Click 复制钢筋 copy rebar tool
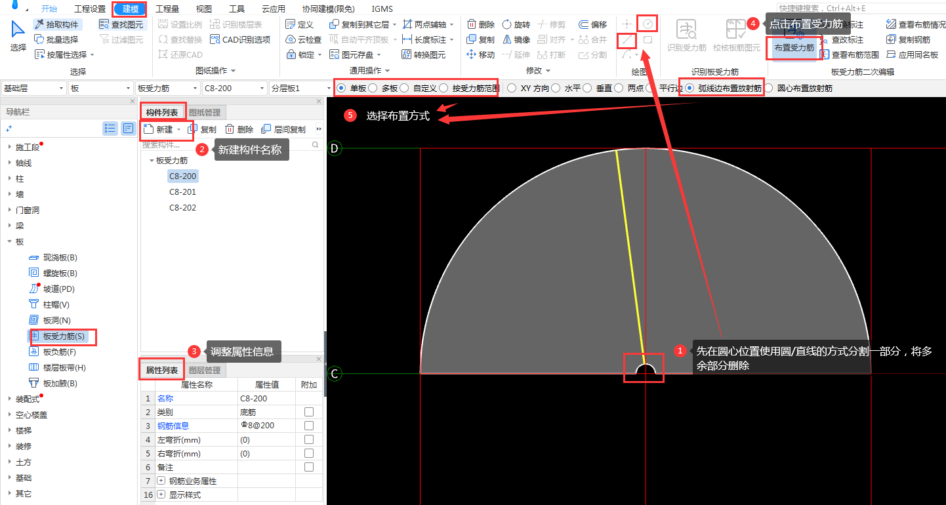The height and width of the screenshot is (505, 946). point(908,39)
